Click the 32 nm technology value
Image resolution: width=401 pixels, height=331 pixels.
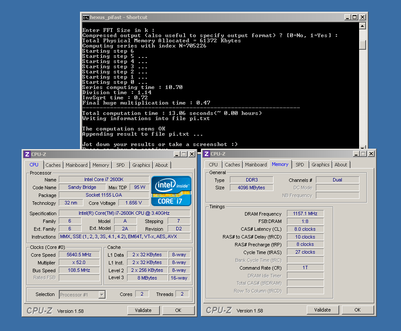point(71,203)
